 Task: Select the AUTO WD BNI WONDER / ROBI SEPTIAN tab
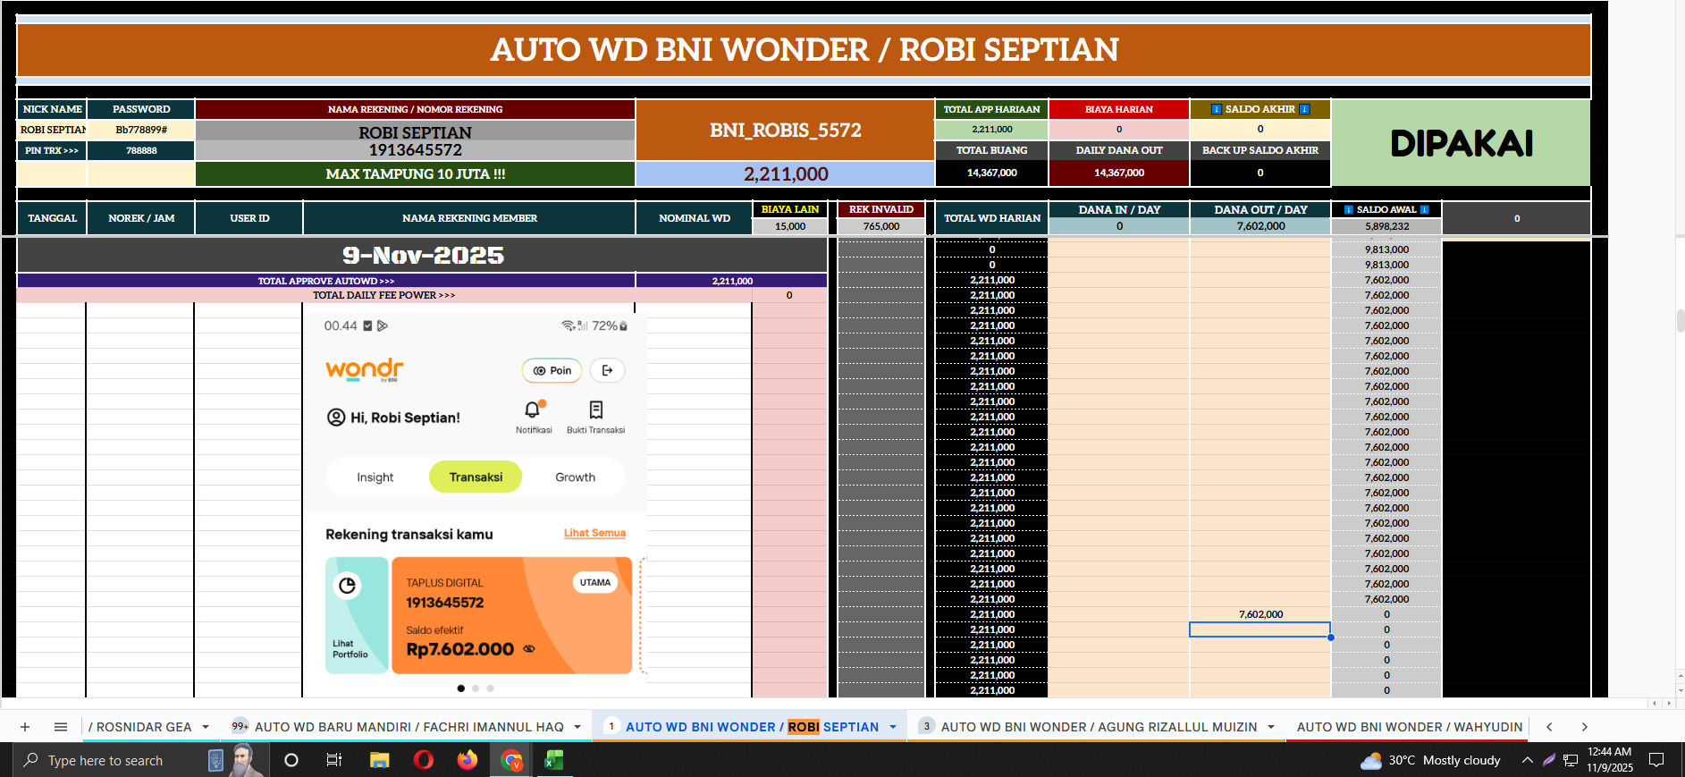click(x=752, y=727)
